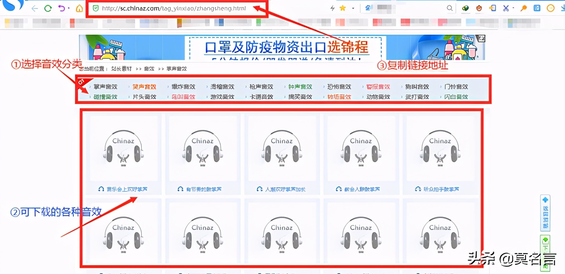The height and width of the screenshot is (274, 565).
Task: Select the 钟声音效 category
Action: (300, 87)
